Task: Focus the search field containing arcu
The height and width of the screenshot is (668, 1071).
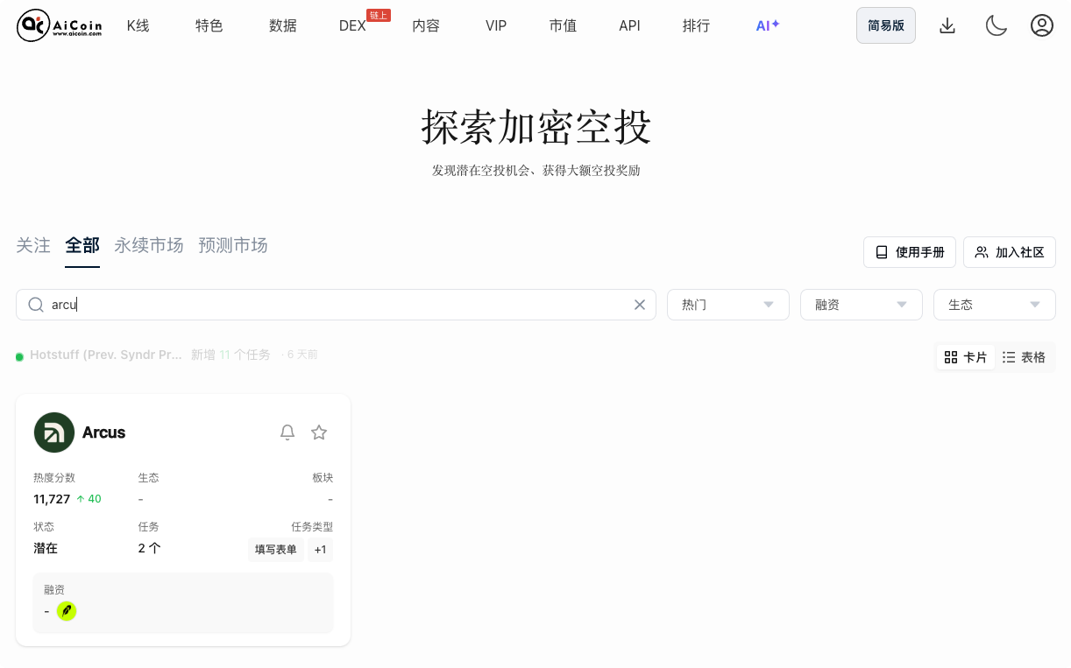Action: [x=336, y=305]
